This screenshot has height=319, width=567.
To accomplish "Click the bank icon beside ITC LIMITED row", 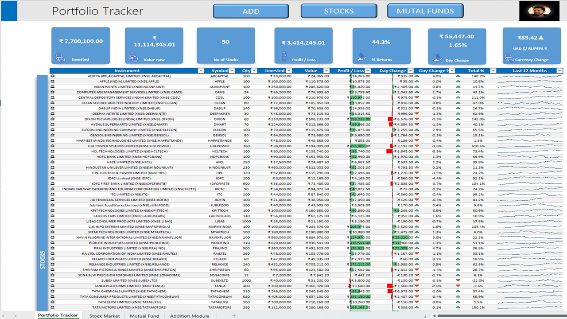I will (x=53, y=195).
